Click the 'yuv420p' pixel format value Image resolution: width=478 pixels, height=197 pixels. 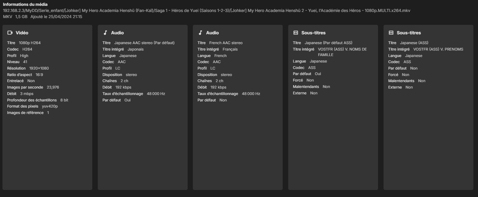click(50, 106)
